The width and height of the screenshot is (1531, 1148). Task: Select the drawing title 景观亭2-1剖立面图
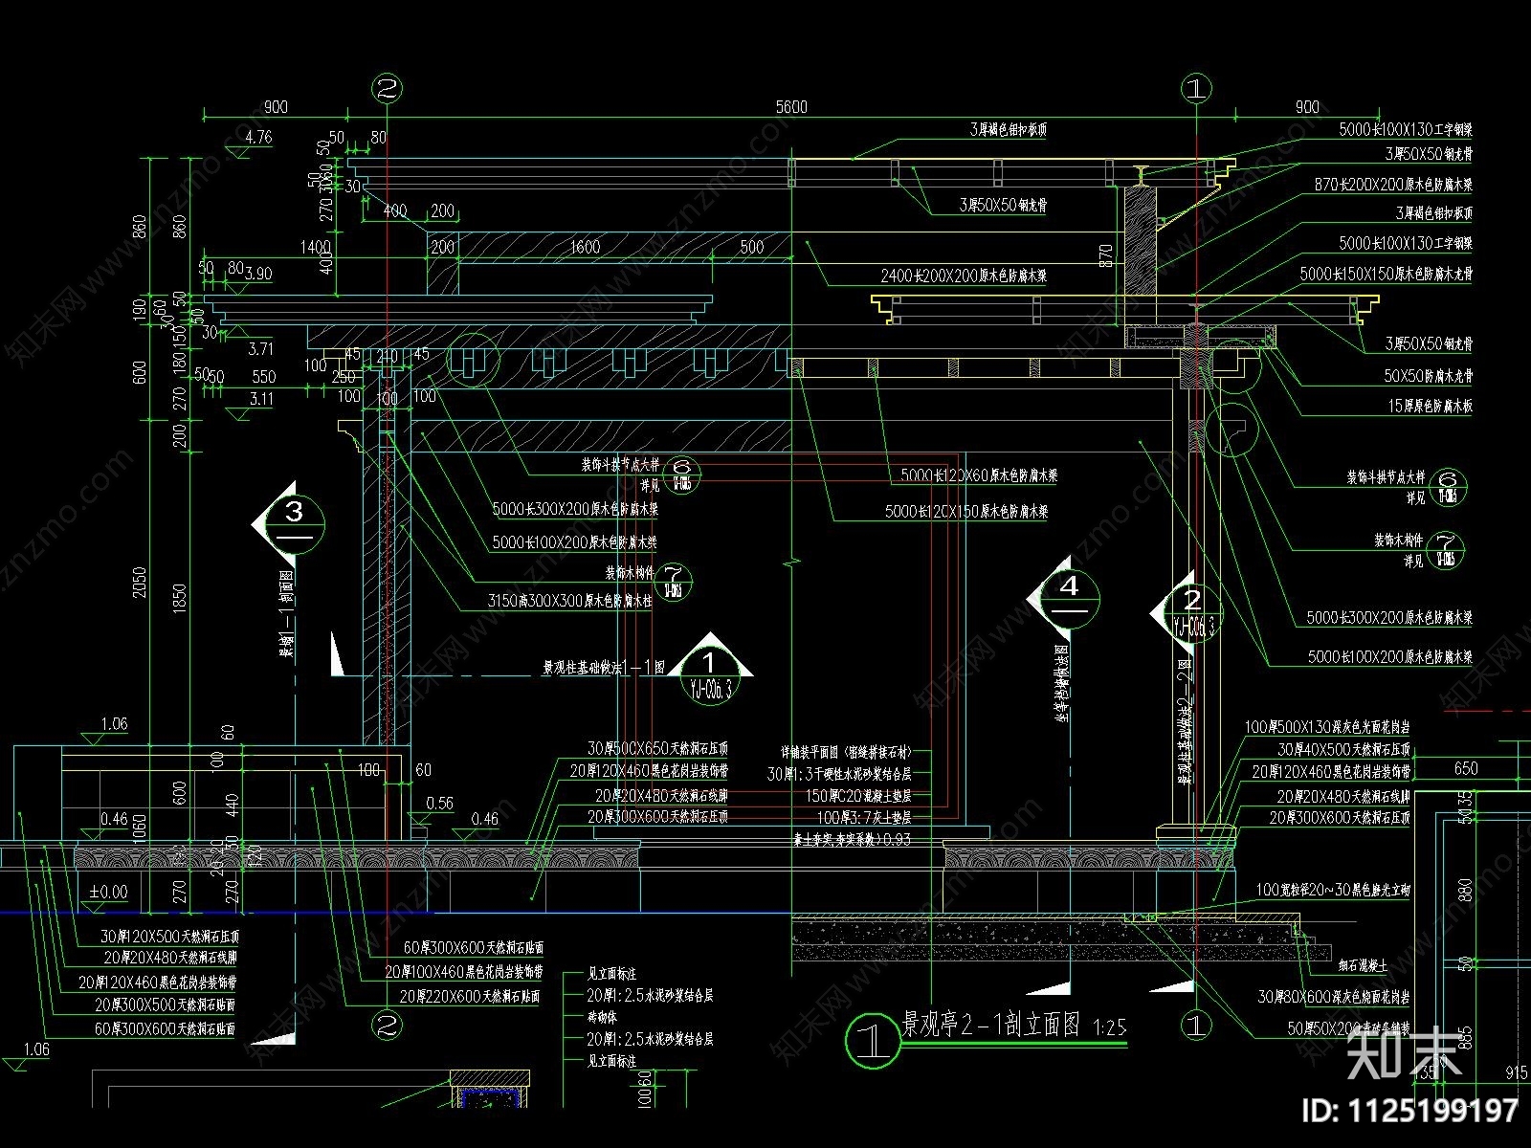991,1027
